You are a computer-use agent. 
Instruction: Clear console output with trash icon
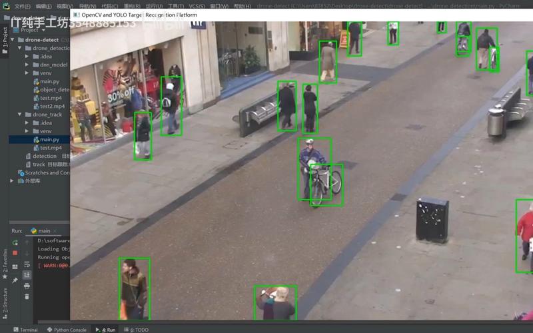pyautogui.click(x=27, y=296)
